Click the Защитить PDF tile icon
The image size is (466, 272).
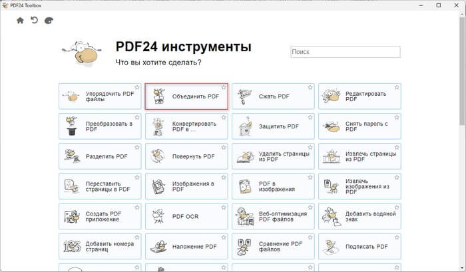click(246, 126)
